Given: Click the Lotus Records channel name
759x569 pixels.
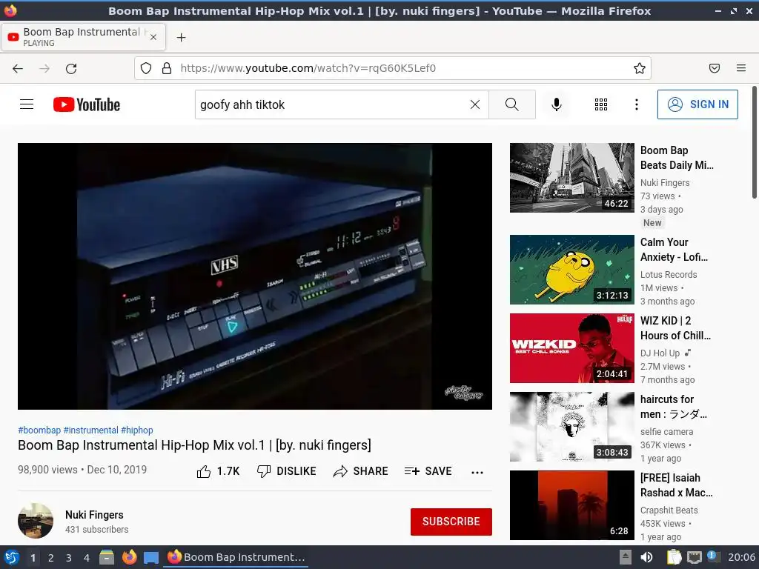Looking at the screenshot, I should pos(669,274).
